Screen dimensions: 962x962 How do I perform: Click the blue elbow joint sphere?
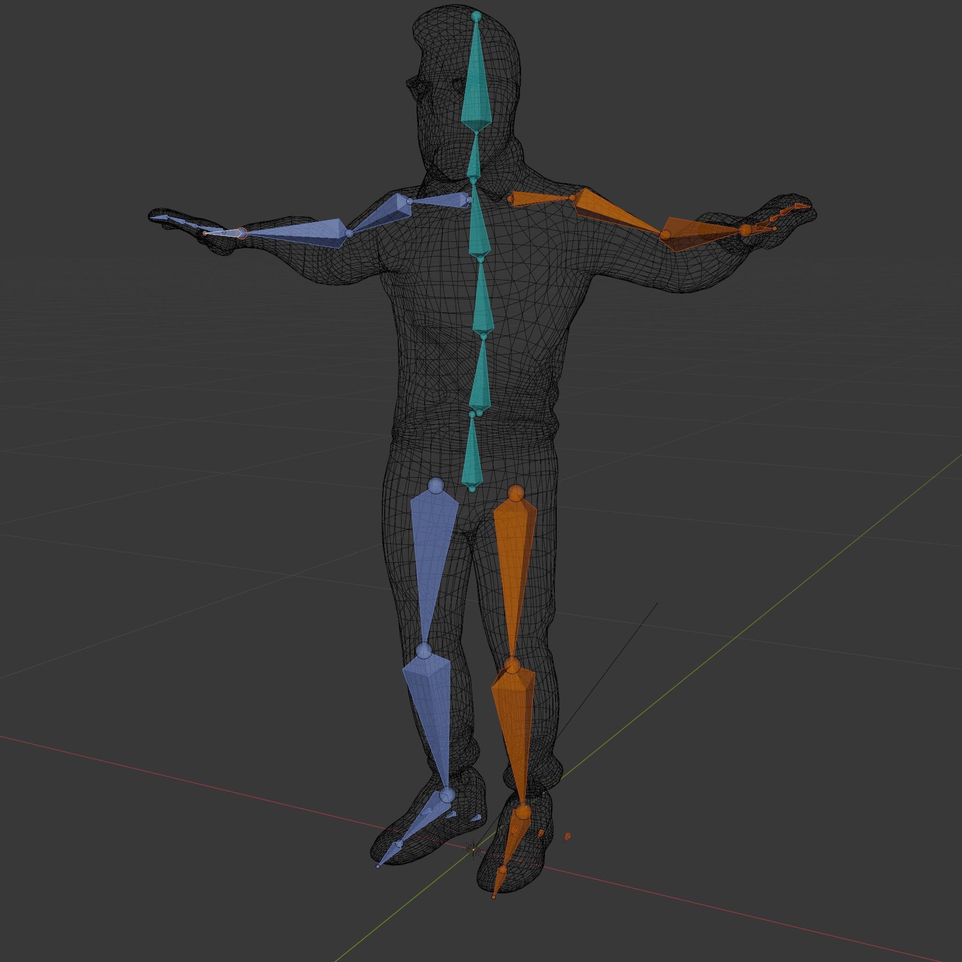[x=349, y=233]
